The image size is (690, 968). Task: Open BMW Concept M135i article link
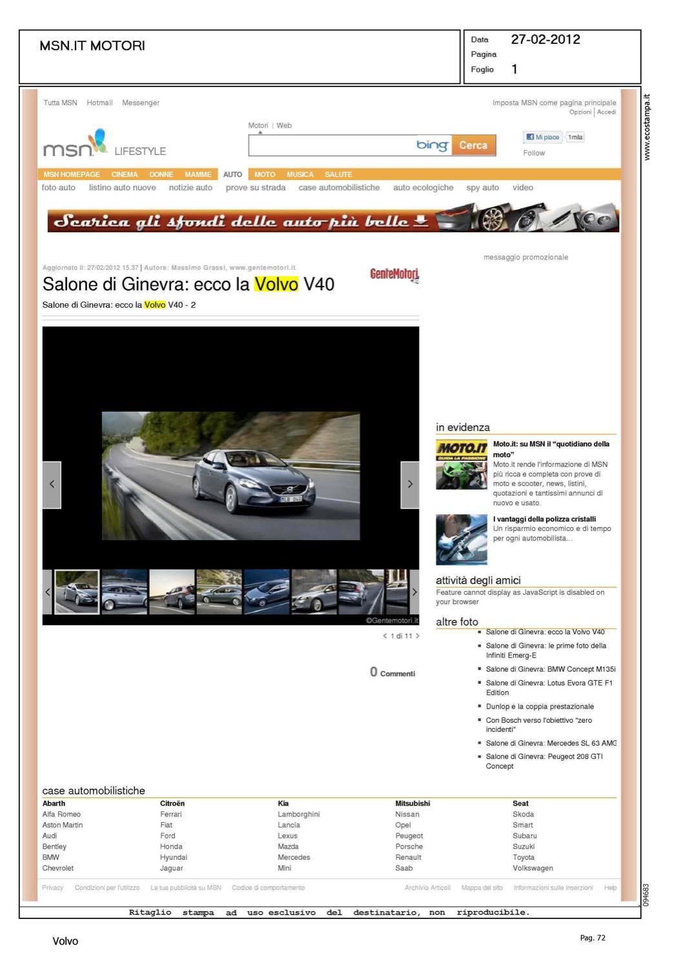[x=550, y=669]
